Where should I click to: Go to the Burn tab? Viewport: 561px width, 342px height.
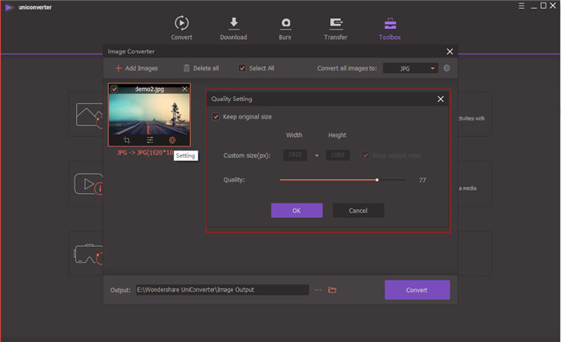click(285, 27)
